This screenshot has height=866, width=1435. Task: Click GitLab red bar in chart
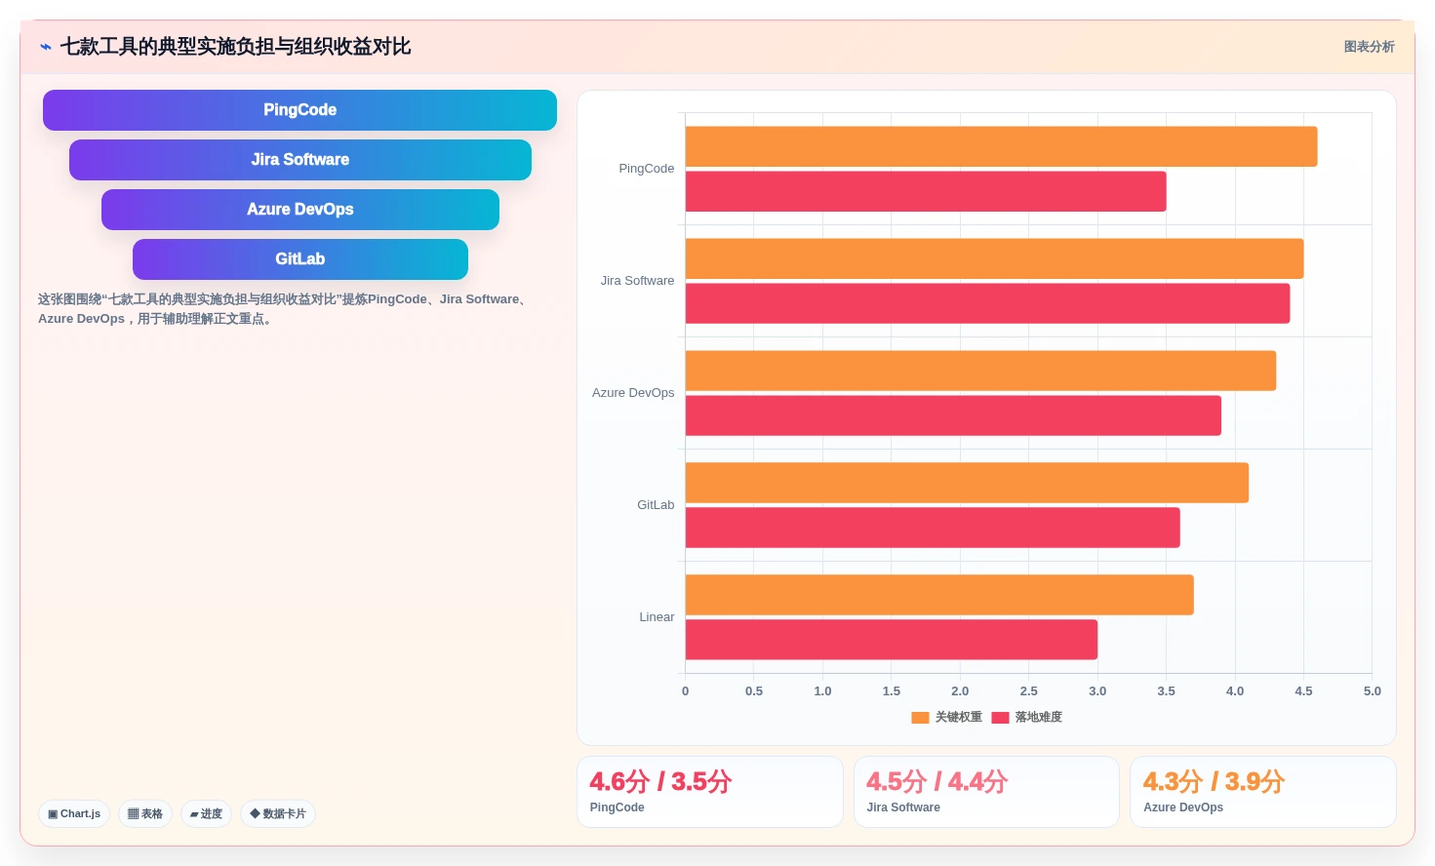(x=933, y=528)
